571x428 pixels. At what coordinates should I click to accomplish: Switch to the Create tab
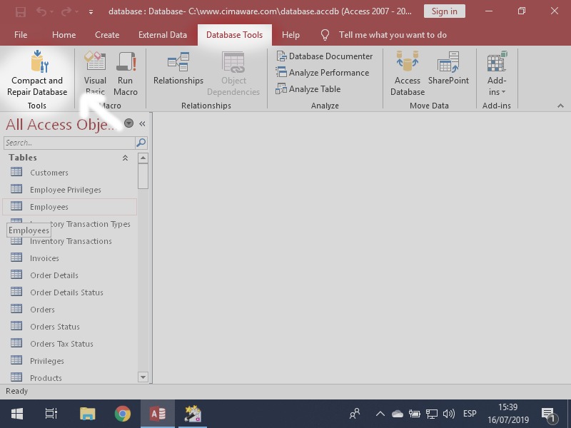(107, 34)
